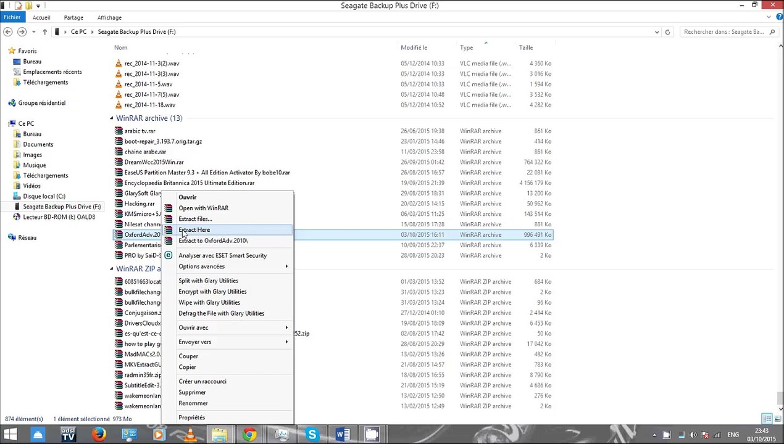This screenshot has width=784, height=444.
Task: Switch to Microsoft Word in taskbar
Action: tap(342, 435)
